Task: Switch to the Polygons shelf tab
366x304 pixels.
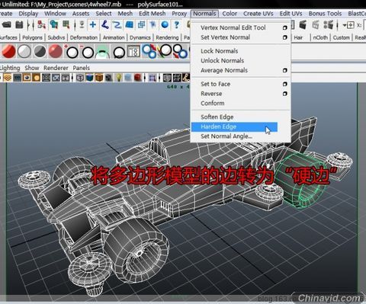Action: (x=33, y=38)
